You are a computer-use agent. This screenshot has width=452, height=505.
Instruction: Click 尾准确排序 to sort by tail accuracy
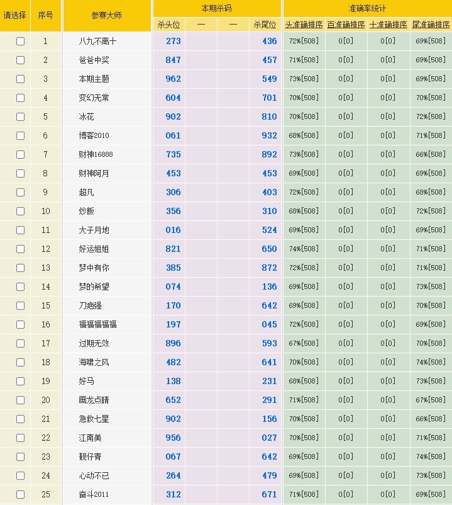point(431,25)
